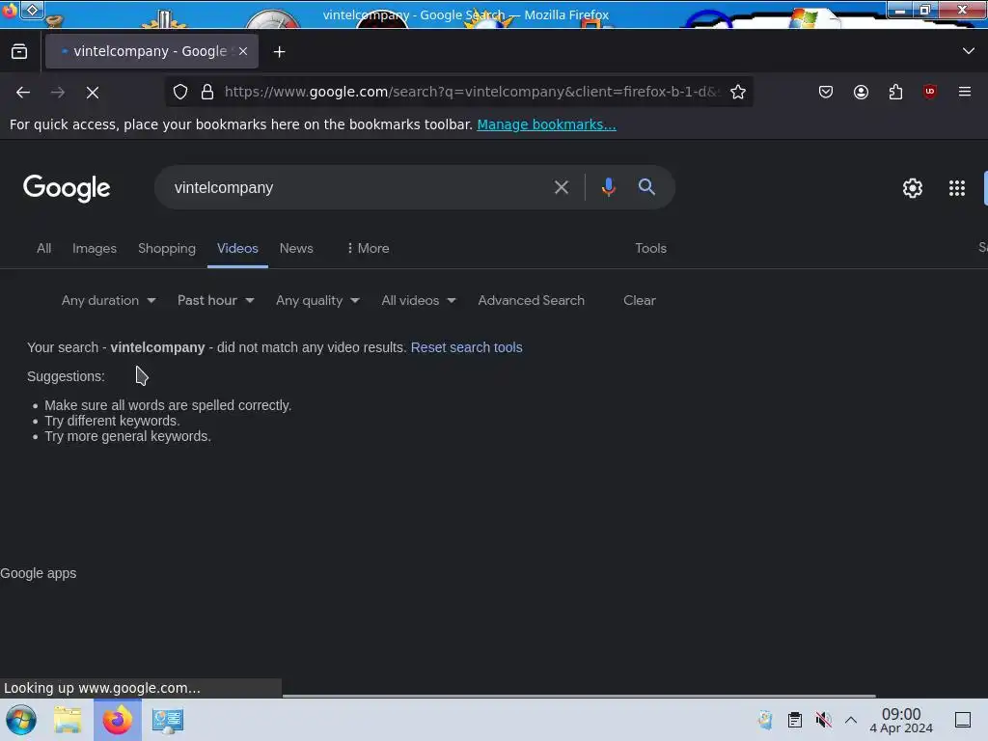The image size is (988, 741).
Task: Open the list all tabs chevron
Action: pos(969,51)
